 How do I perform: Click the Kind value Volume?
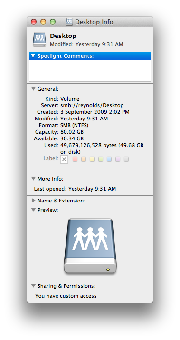pos(70,99)
